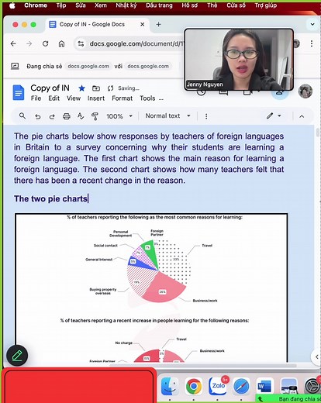321x403 pixels.
Task: Expand the Normal text style dropdown
Action: 168,115
